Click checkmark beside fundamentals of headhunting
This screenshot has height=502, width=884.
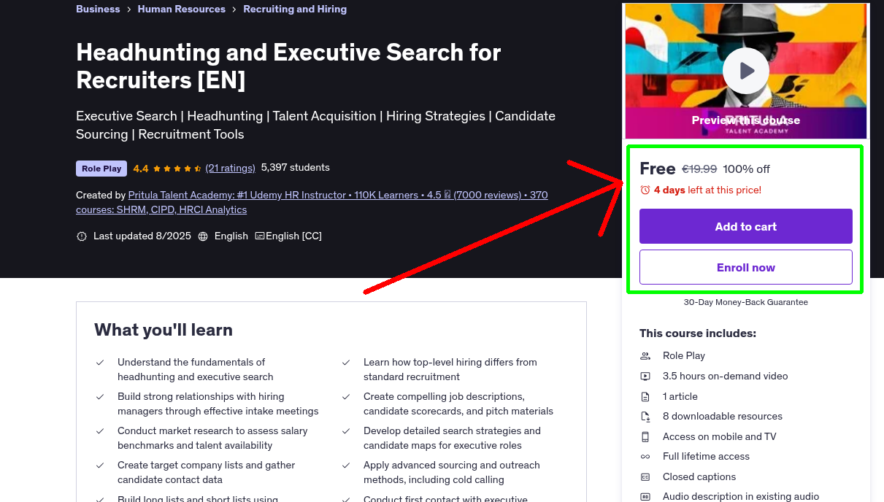tap(100, 363)
